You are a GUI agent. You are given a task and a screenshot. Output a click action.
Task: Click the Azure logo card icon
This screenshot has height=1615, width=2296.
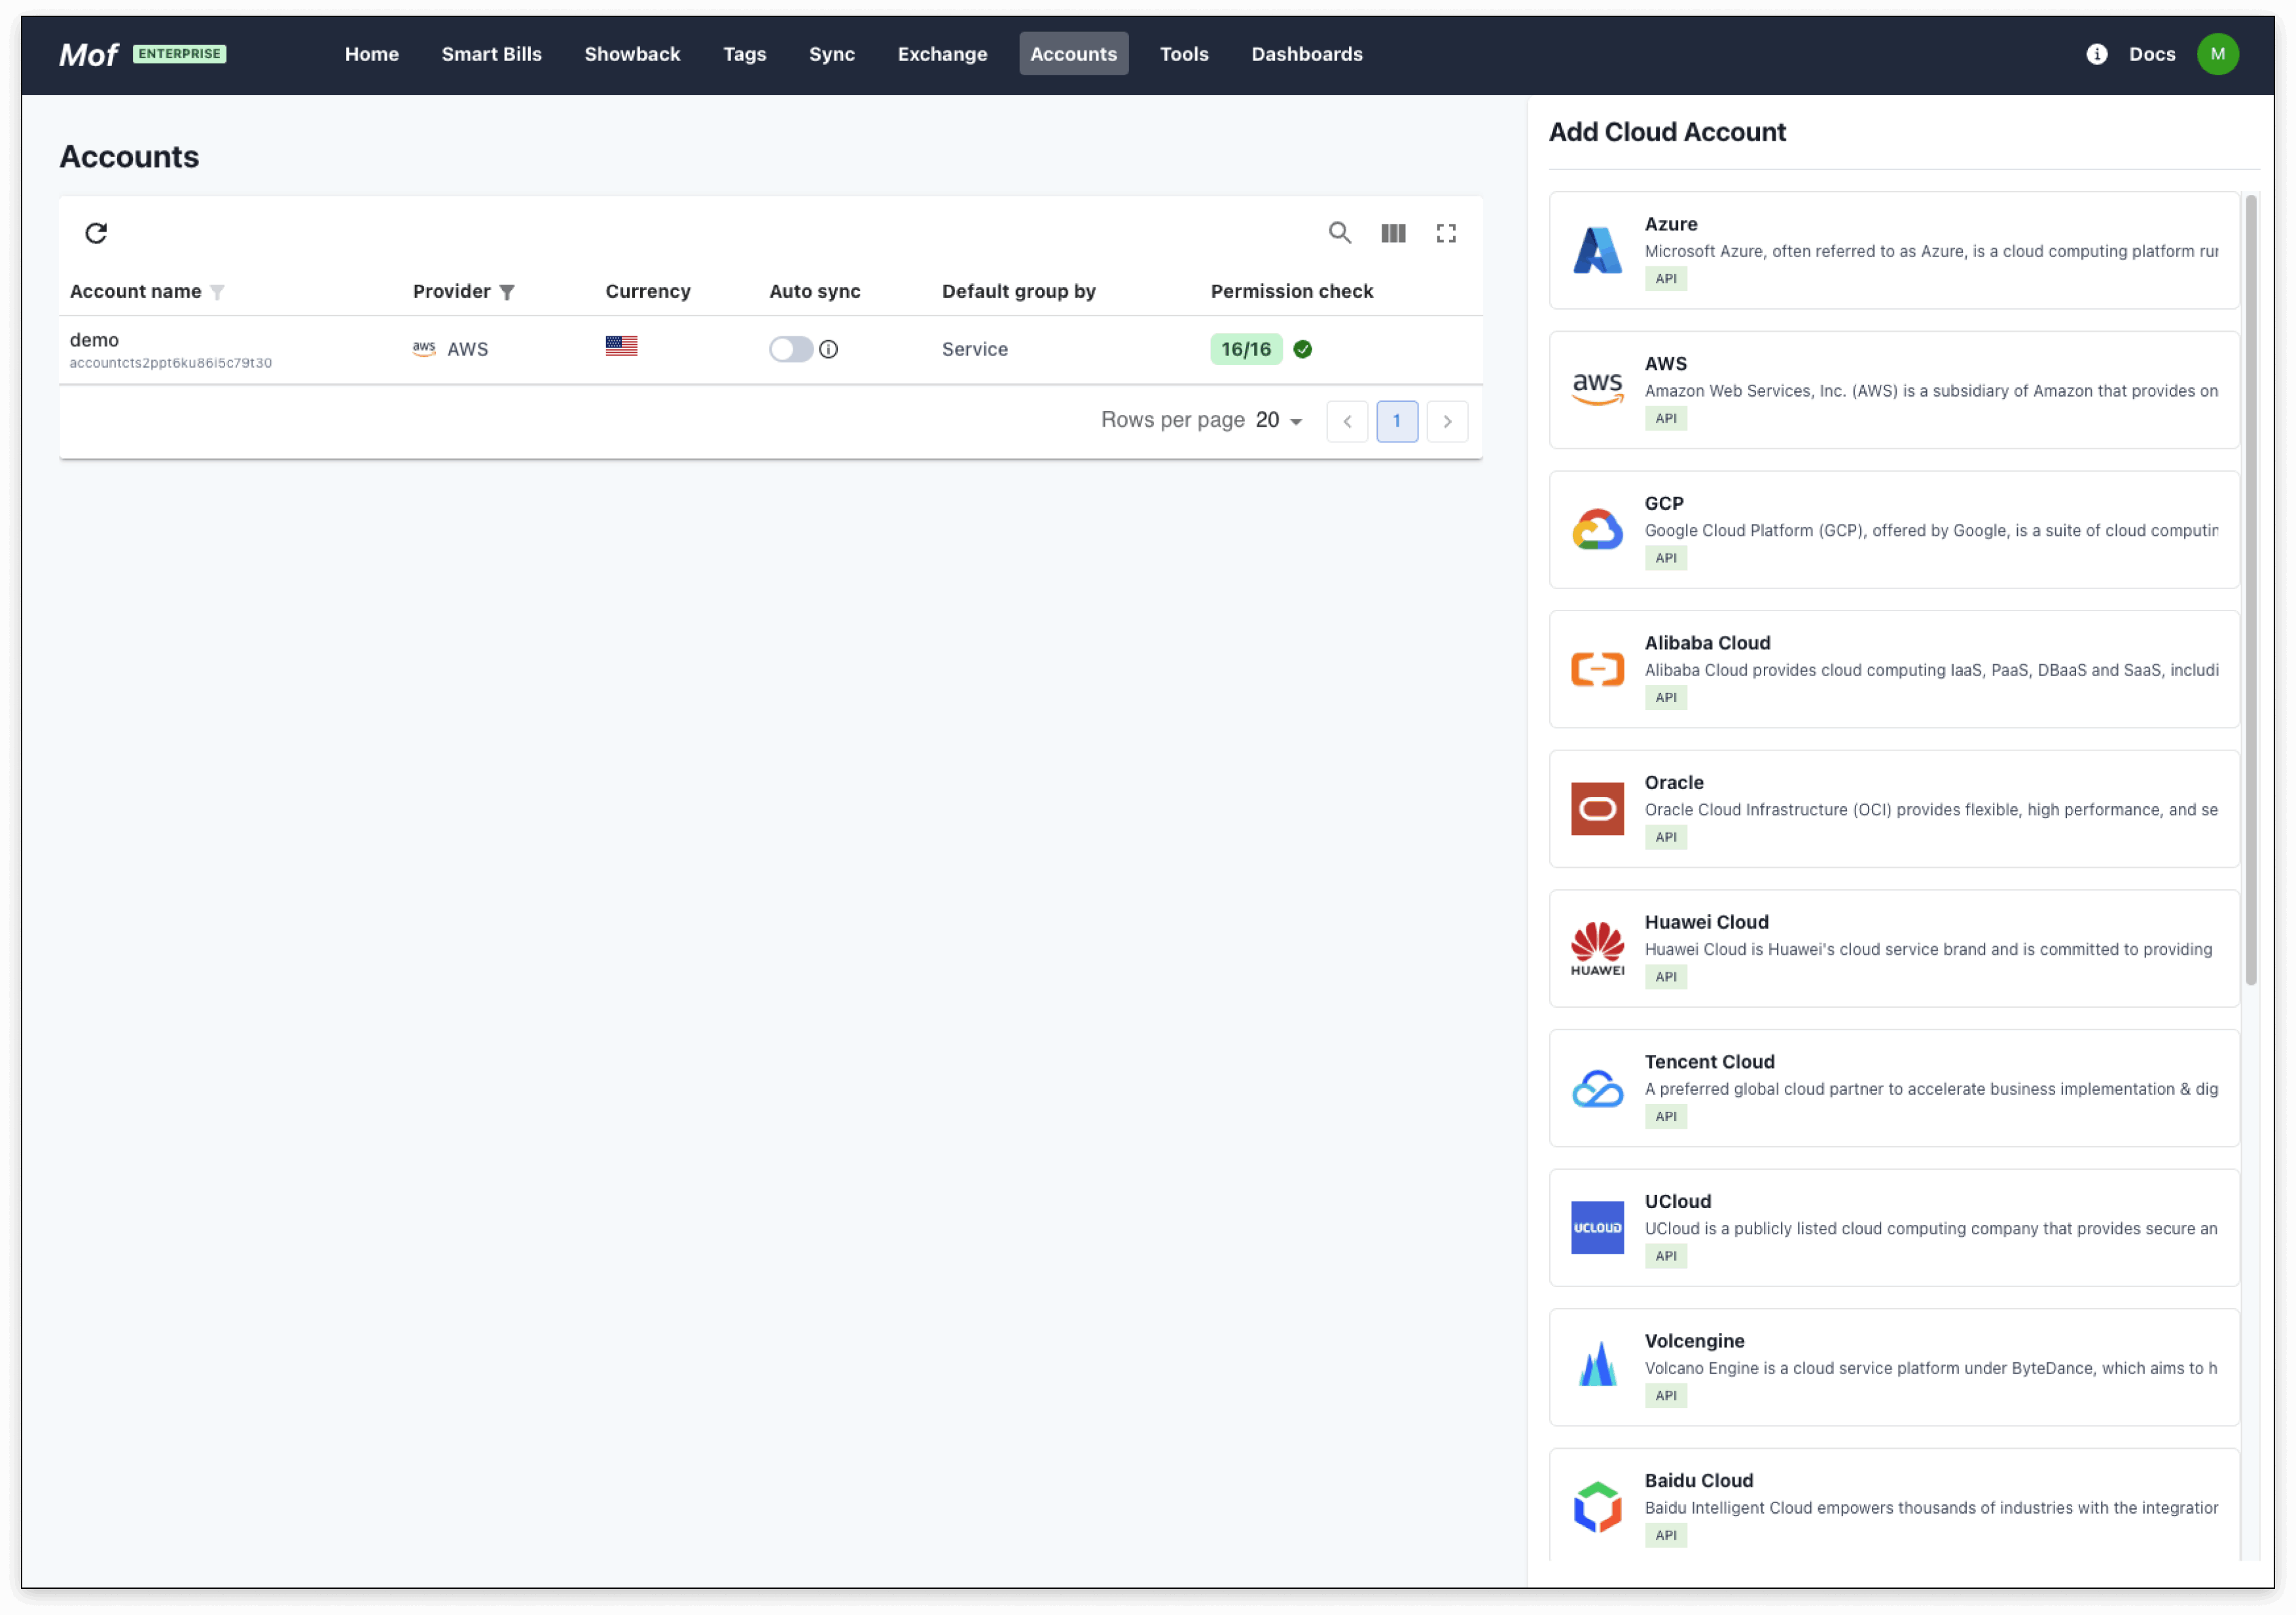click(x=1597, y=250)
